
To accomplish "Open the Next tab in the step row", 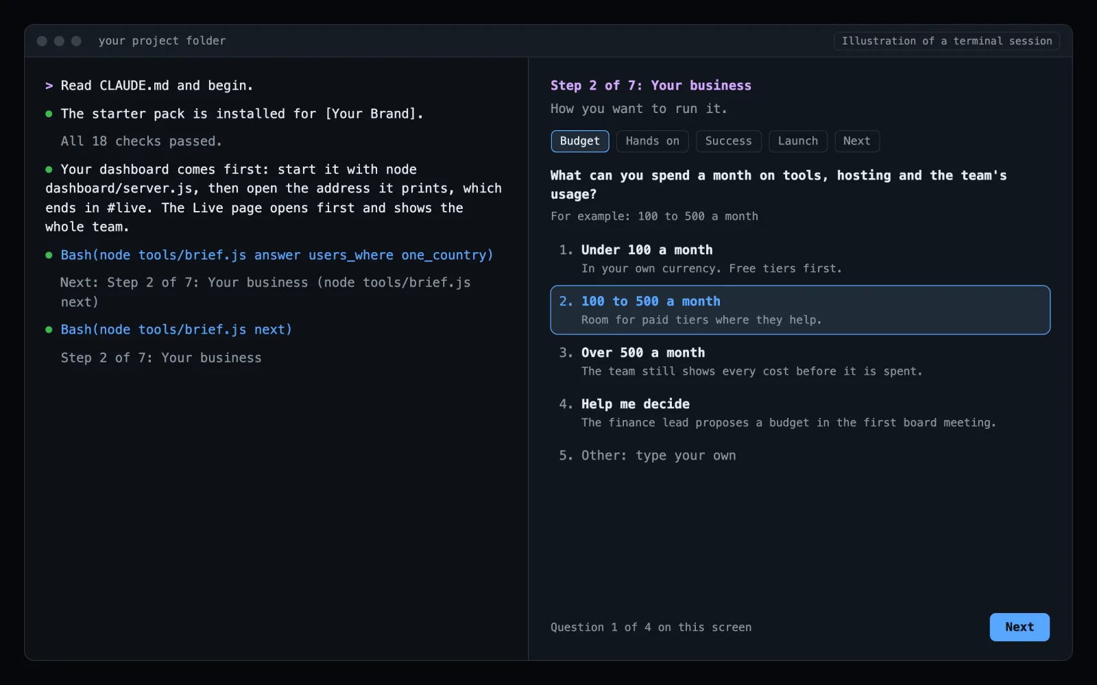I will coord(856,141).
